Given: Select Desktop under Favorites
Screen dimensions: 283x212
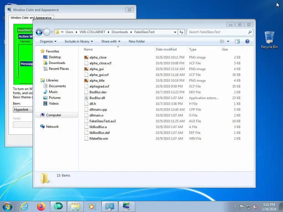Looking at the screenshot, I should [x=55, y=57].
